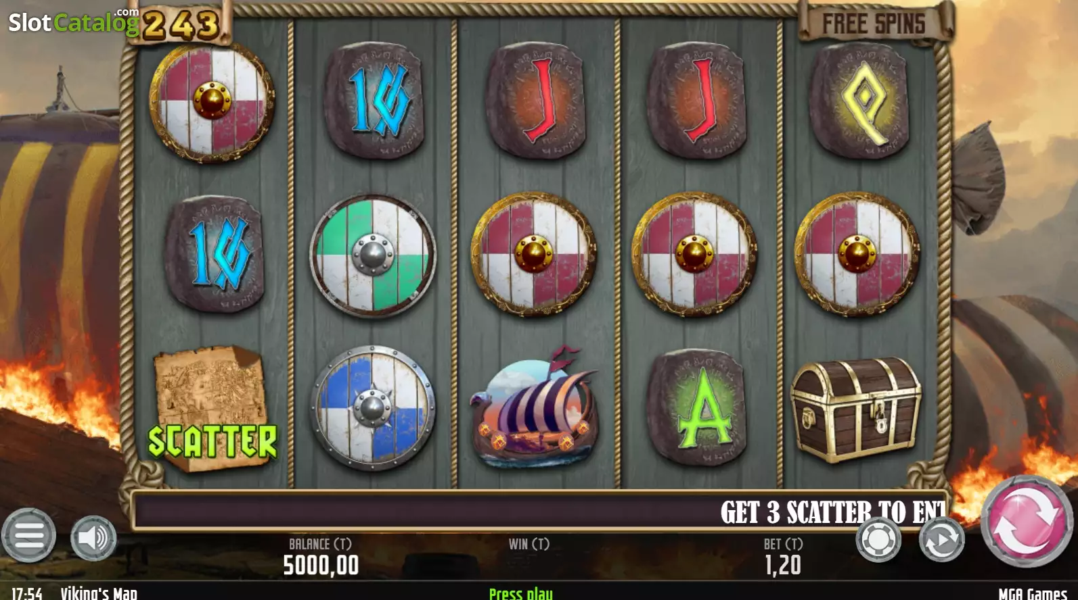
Task: Open the Free Spins sign
Action: (x=874, y=24)
